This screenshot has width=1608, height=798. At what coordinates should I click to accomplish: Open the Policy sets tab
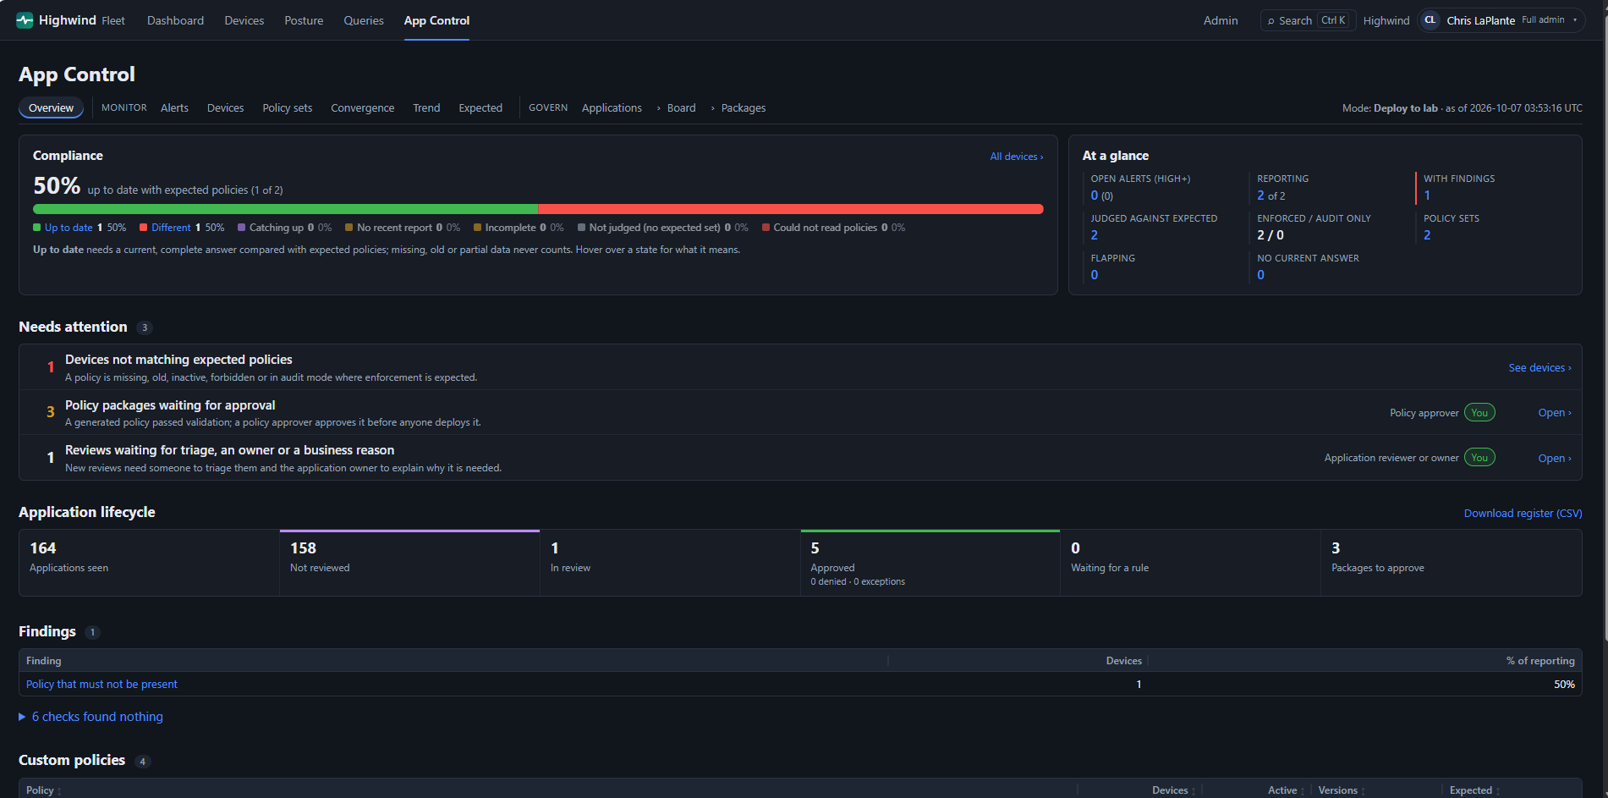(288, 107)
